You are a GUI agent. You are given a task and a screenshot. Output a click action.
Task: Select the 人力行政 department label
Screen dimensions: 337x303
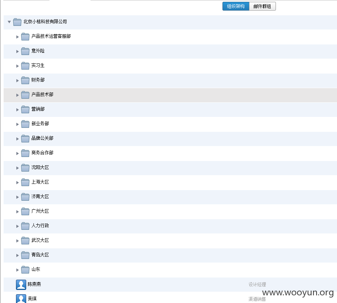point(40,225)
